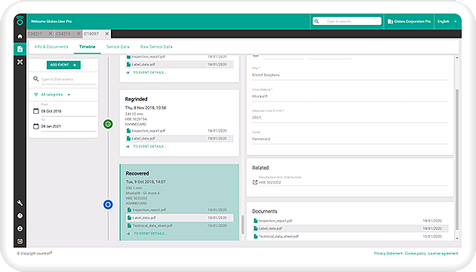Click the Coutroll logo icon in sidebar
Screen dimensions: 476x272
click(20, 21)
